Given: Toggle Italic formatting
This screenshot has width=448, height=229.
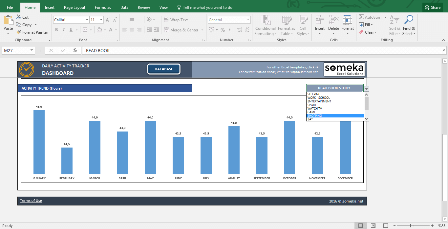Looking at the screenshot, I should pos(64,30).
